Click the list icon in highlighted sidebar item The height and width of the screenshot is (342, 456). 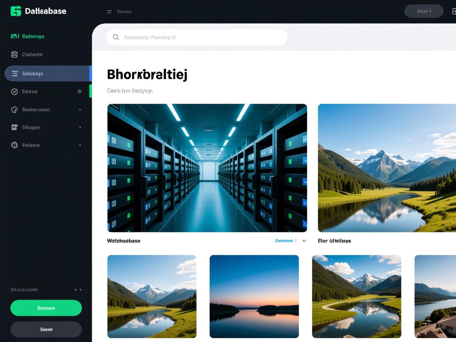click(15, 74)
